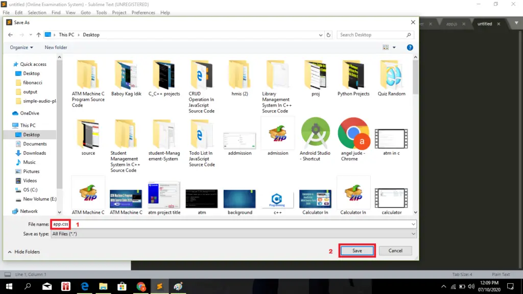Click the Save button

(x=357, y=251)
